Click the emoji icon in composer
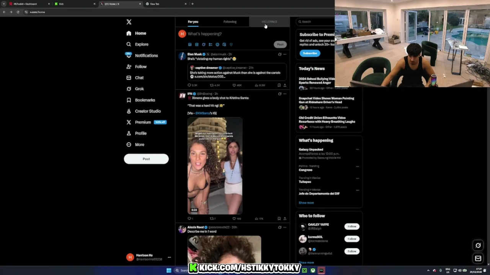The image size is (490, 275). point(217,44)
